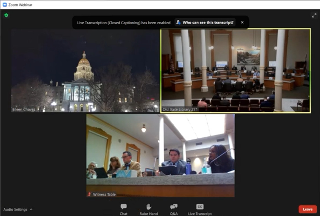Expand the Audio Settings caret
320x216 pixels.
pos(31,209)
